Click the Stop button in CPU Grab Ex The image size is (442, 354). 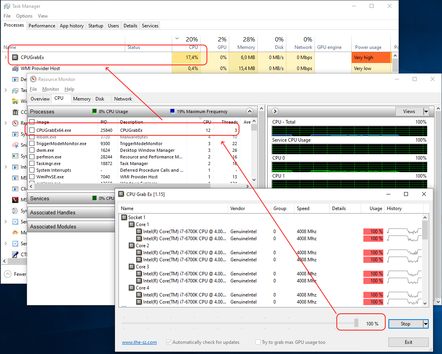(x=405, y=324)
